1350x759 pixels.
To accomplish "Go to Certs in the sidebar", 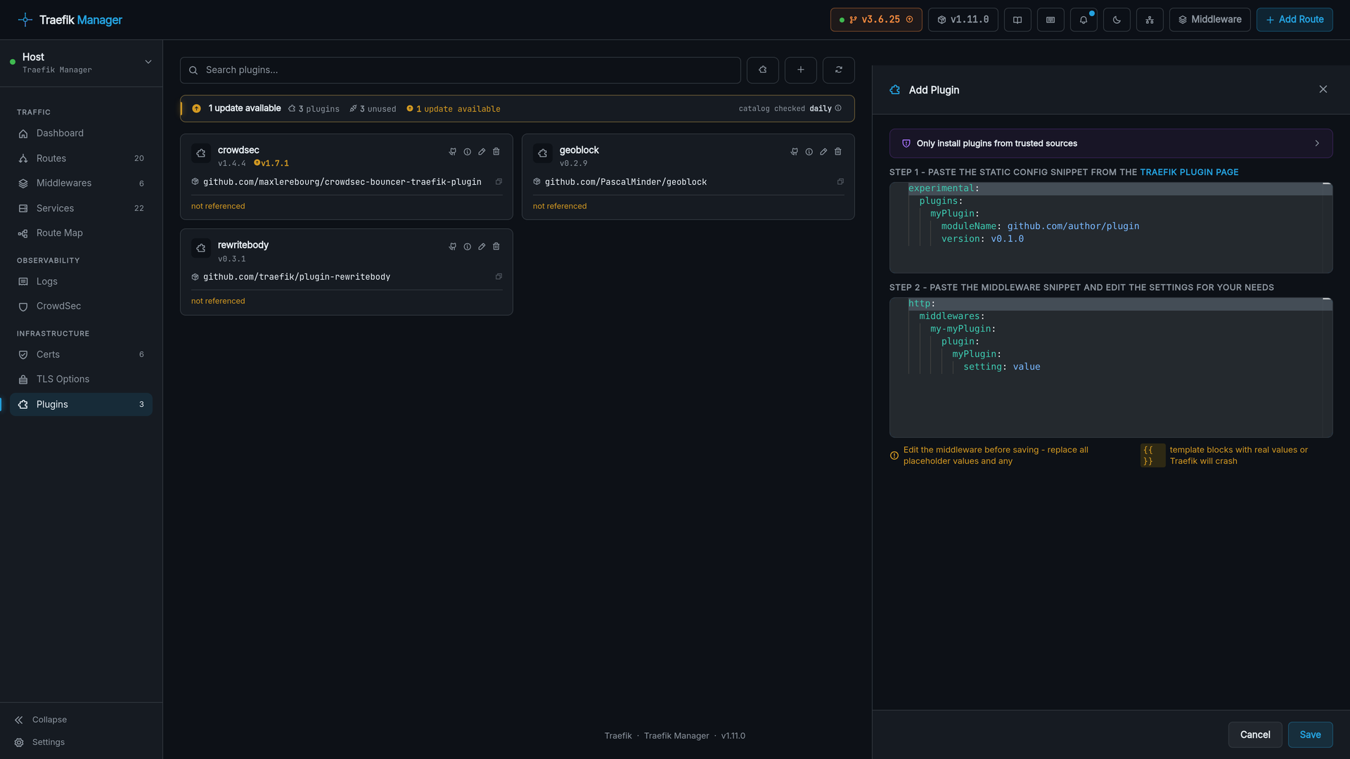I will click(81, 355).
